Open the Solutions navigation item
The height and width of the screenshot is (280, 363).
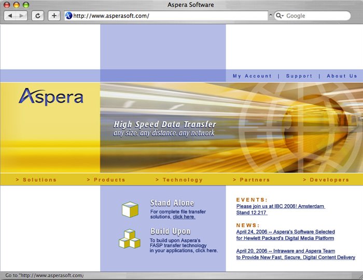pyautogui.click(x=36, y=180)
